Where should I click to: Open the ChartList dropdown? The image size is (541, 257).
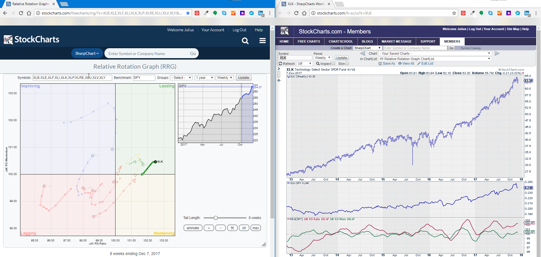tap(435, 59)
